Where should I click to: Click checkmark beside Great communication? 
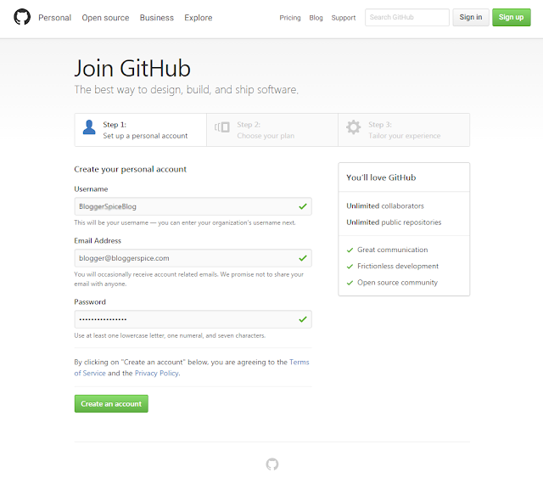350,250
